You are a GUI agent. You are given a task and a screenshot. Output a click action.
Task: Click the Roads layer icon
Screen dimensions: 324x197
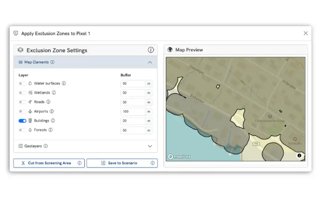click(x=30, y=102)
